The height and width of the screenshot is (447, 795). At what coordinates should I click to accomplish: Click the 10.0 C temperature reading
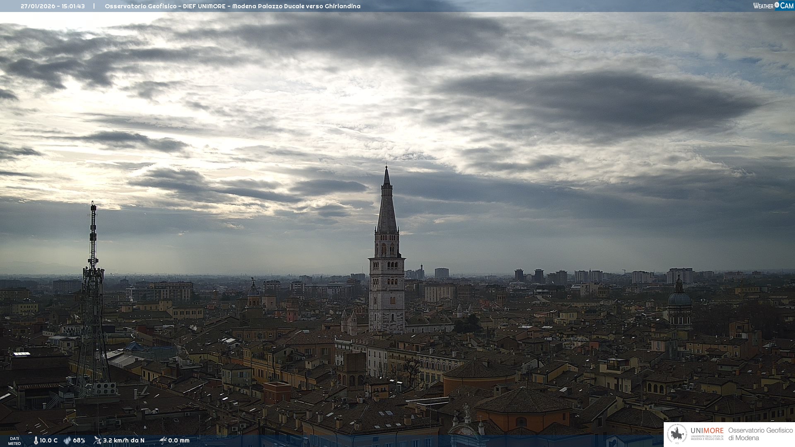click(x=48, y=440)
